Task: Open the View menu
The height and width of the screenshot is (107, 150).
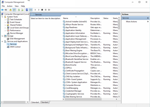Action: tap(16, 6)
